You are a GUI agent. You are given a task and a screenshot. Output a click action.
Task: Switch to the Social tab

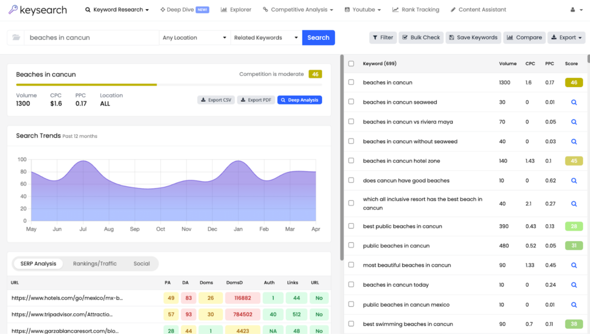tap(142, 264)
